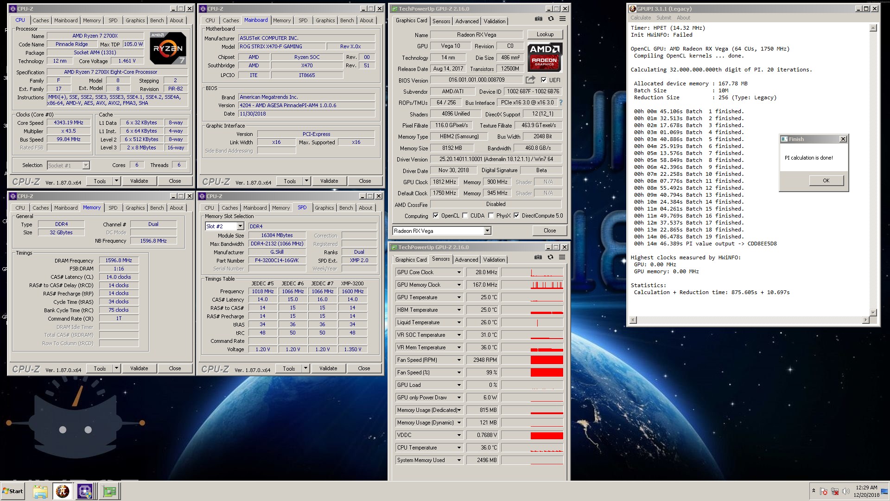Click Close button in GPU-Z Graphics Card window

coord(550,231)
